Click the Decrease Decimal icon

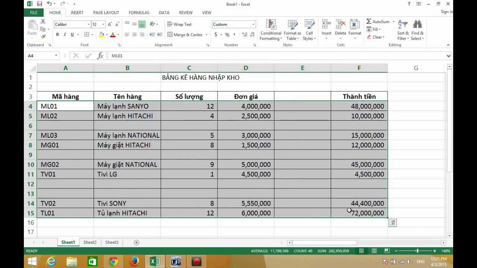tap(252, 35)
